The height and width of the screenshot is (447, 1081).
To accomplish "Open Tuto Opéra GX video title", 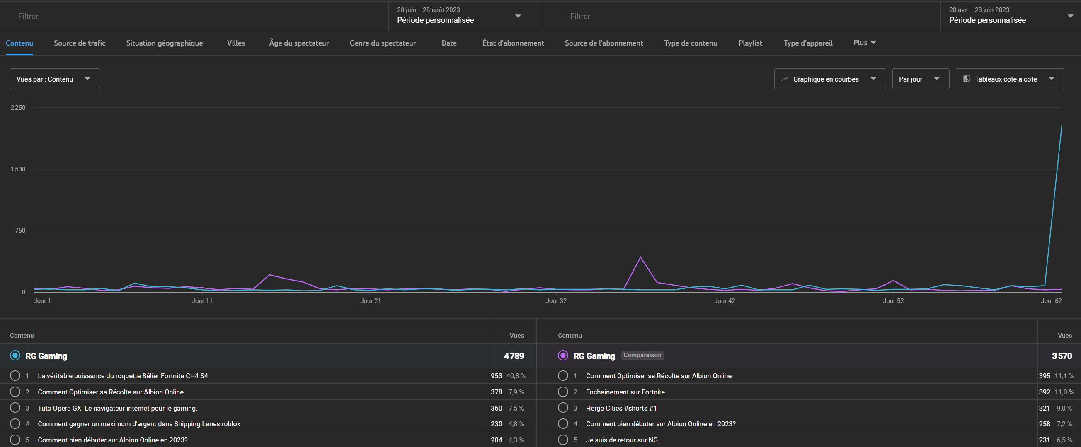I will coord(117,408).
